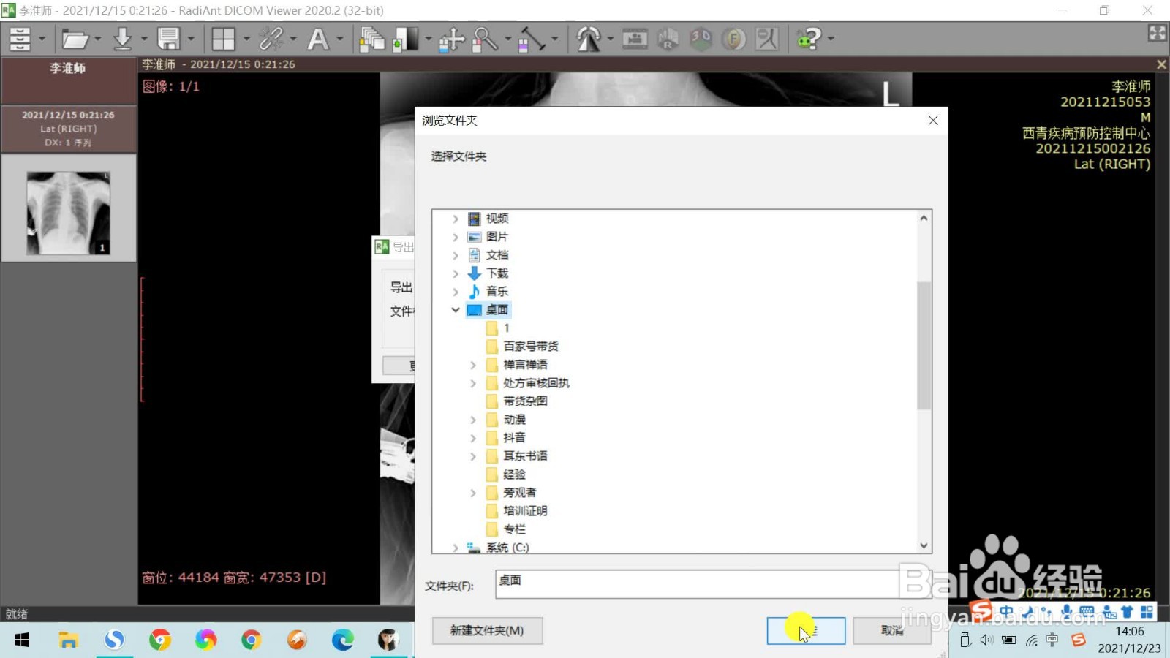Expand the 耳东书语 folder node
Image resolution: width=1170 pixels, height=658 pixels.
coord(473,456)
